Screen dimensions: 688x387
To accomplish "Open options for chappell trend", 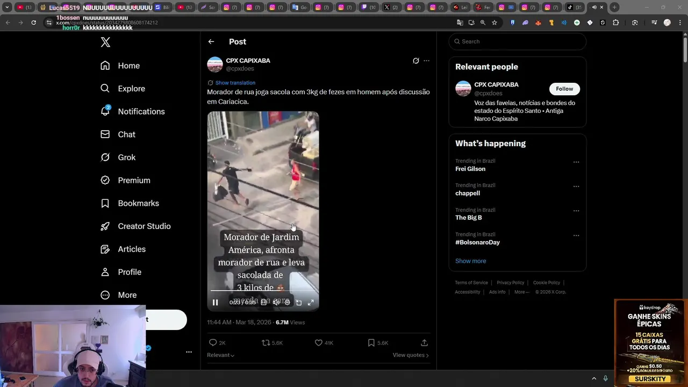I will (576, 187).
